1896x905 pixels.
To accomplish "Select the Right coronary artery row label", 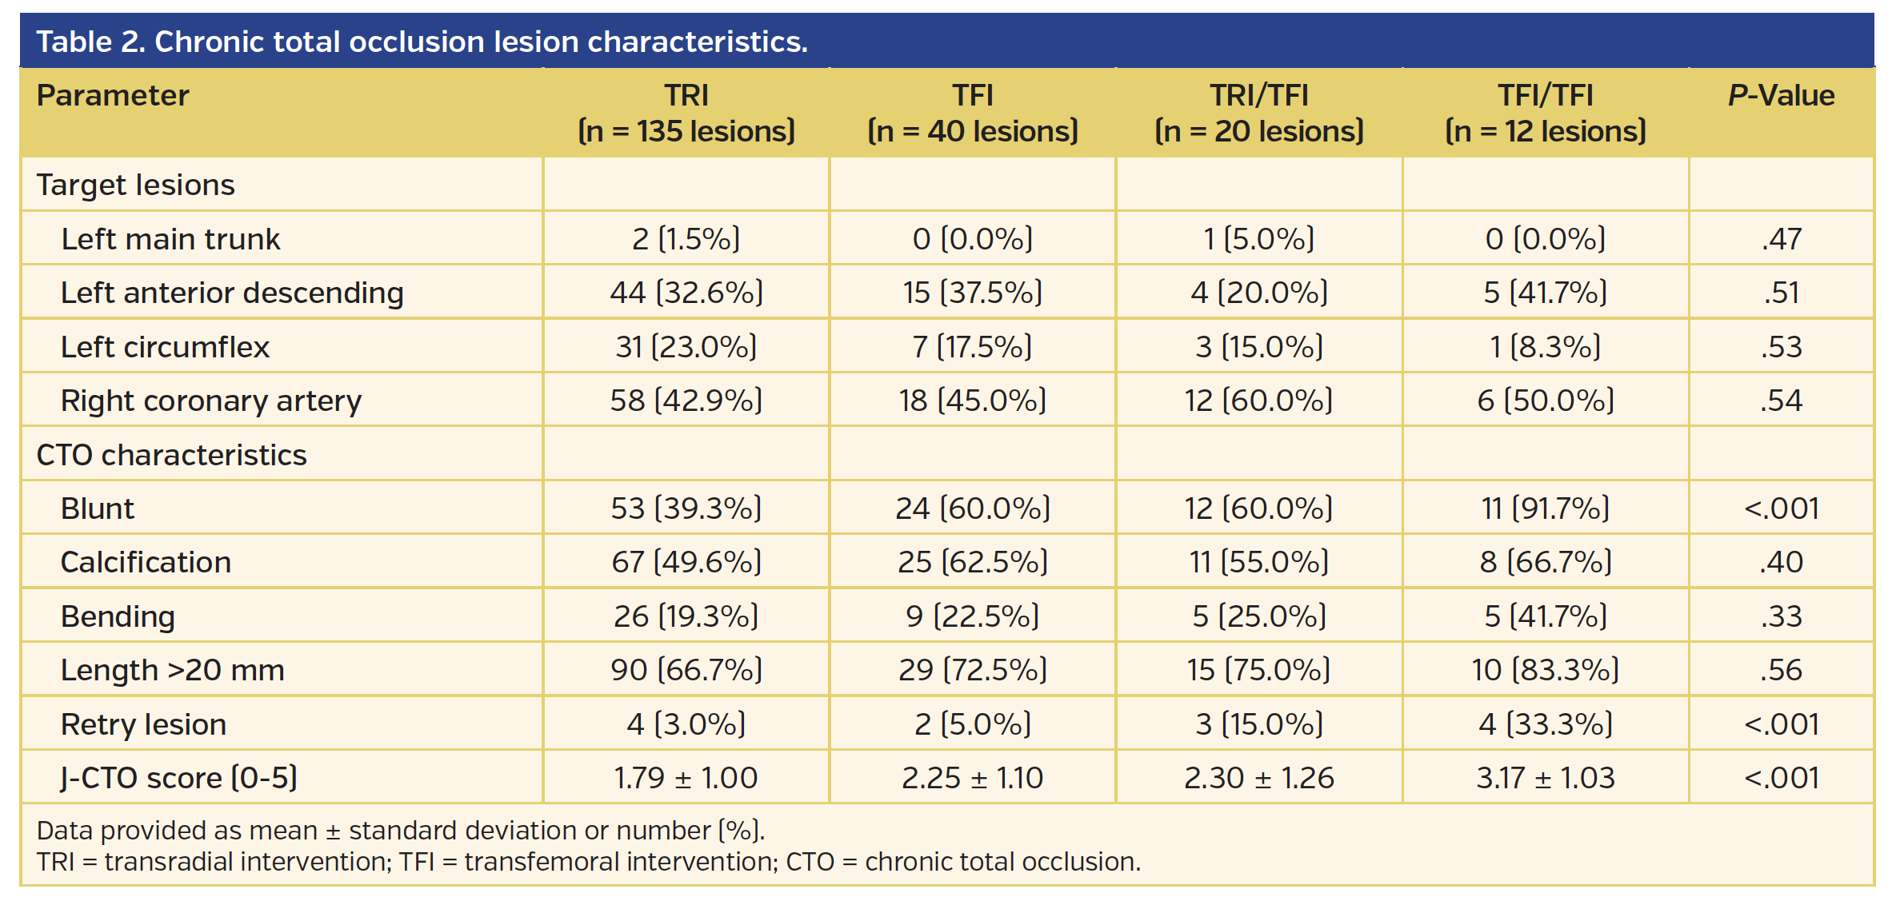I will coord(211,401).
